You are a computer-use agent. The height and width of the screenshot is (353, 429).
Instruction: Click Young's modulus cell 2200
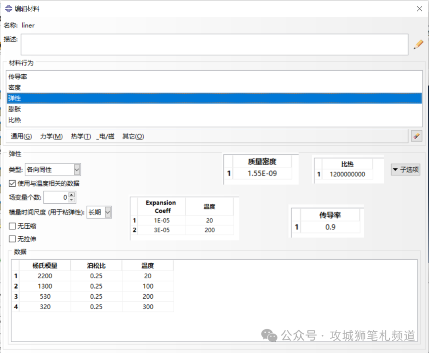coord(45,276)
